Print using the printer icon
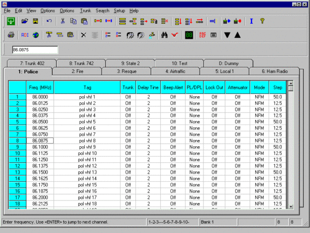The height and width of the screenshot is (233, 310). (11, 35)
